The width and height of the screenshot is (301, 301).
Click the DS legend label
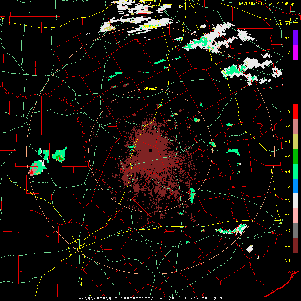[287, 201]
